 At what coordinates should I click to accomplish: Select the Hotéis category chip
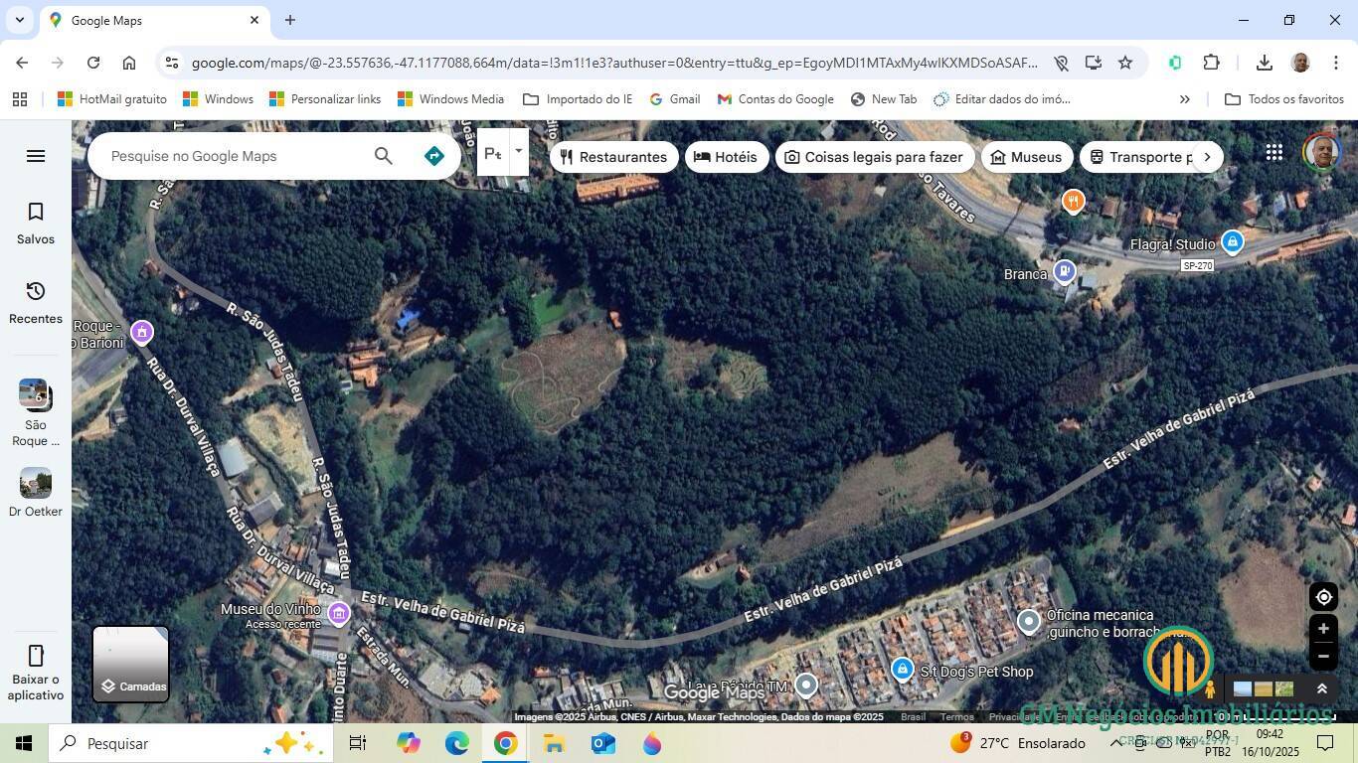click(727, 156)
